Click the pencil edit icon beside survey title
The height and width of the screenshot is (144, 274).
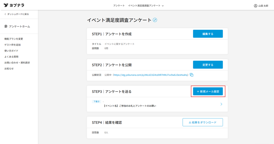click(155, 20)
